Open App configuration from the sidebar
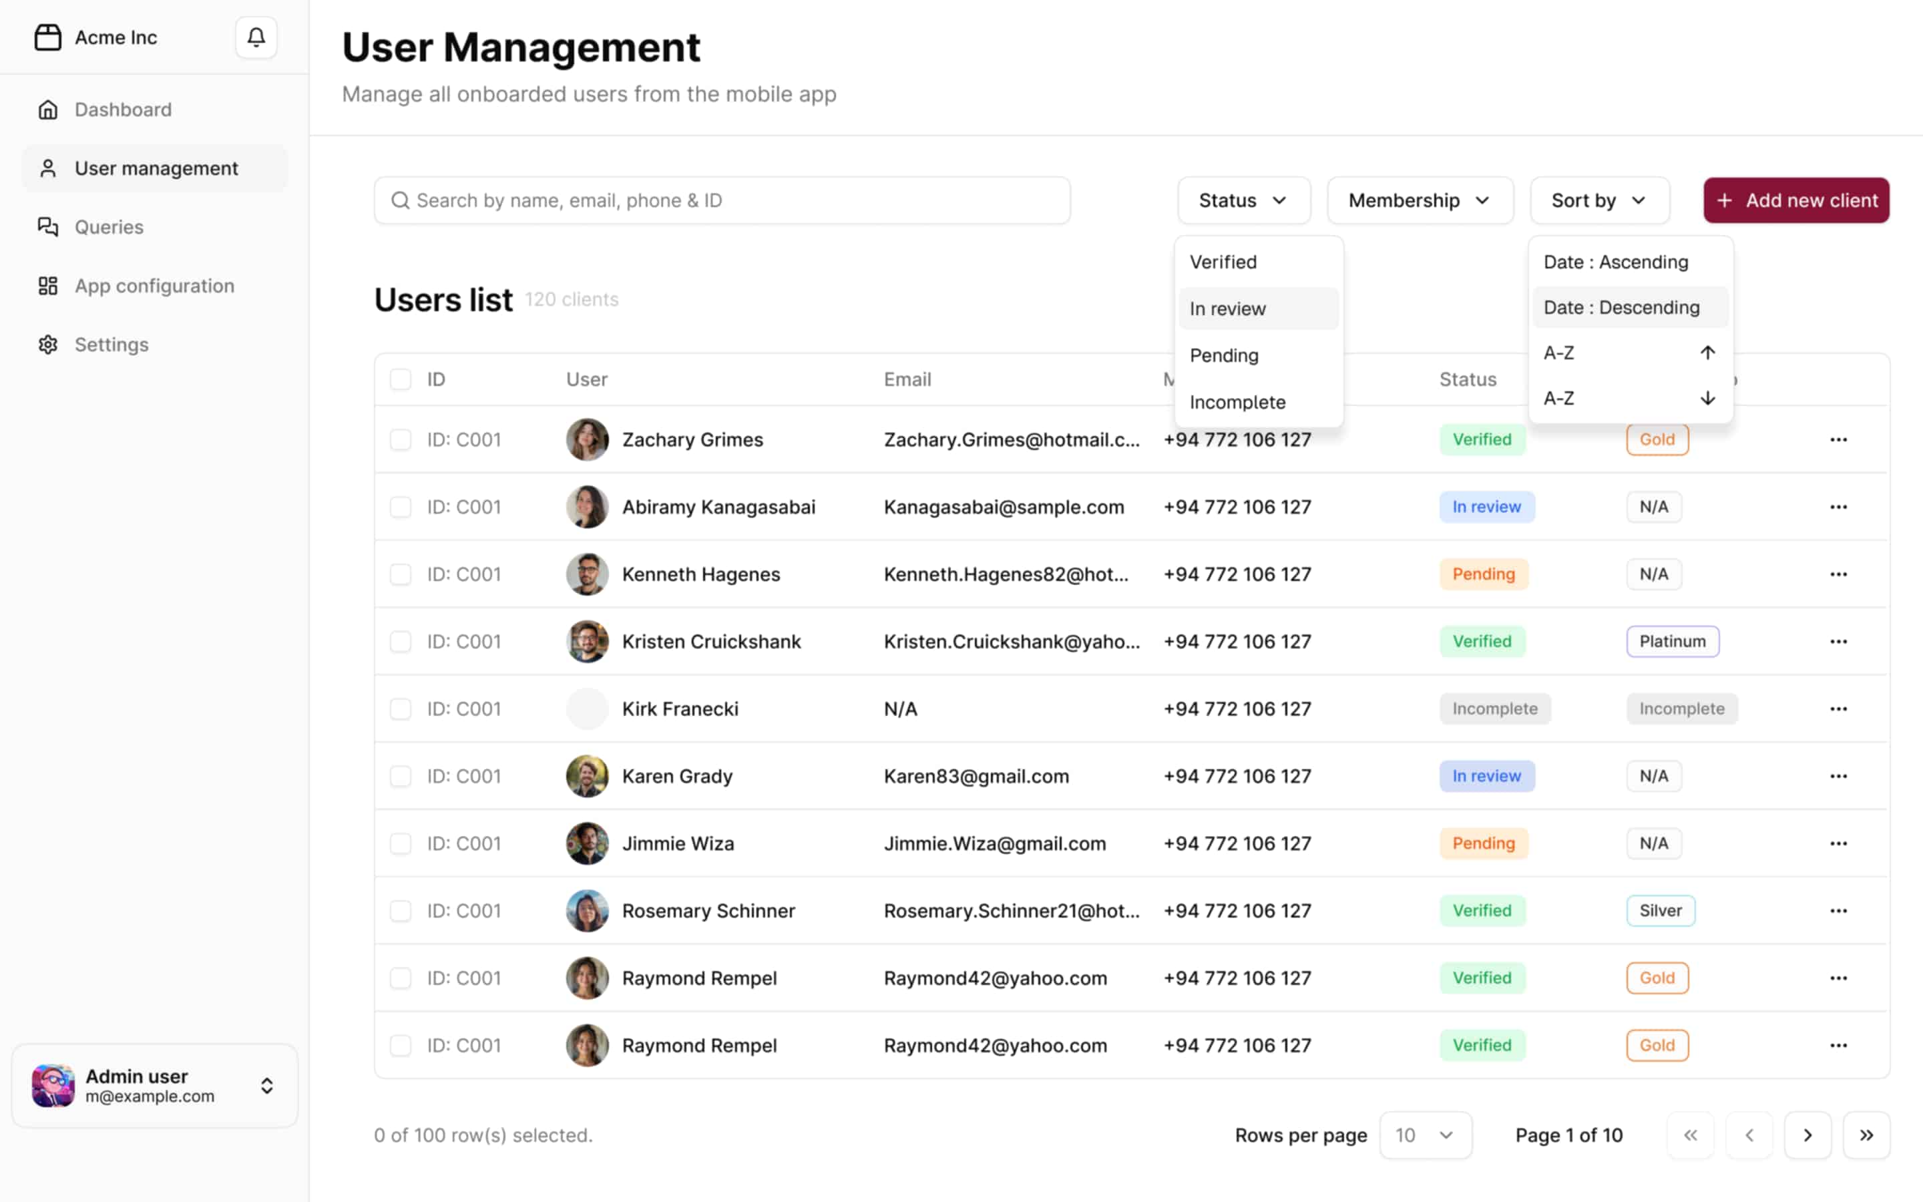Viewport: 1923px width, 1202px height. (47, 285)
